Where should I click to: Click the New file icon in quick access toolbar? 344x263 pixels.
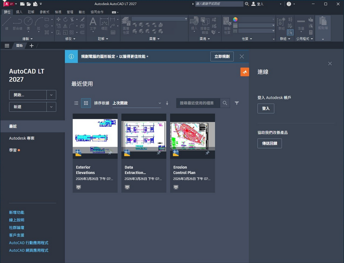22,4
